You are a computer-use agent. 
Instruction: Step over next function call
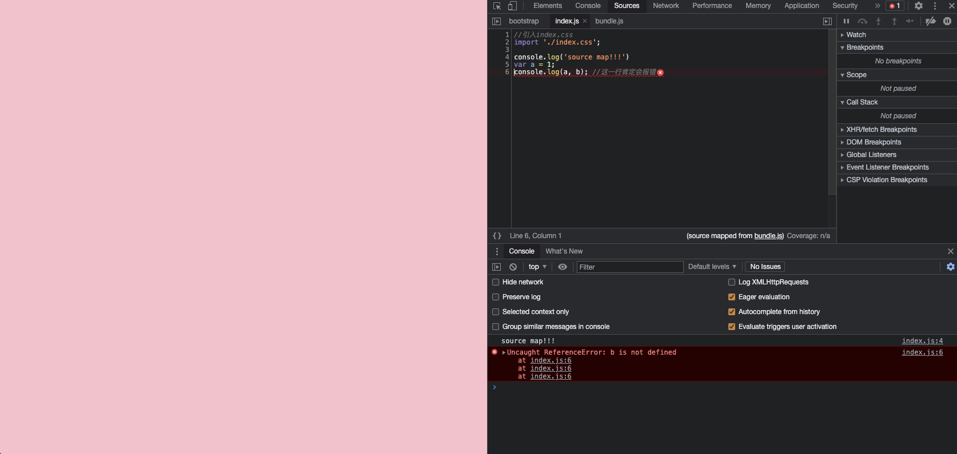pyautogui.click(x=862, y=21)
